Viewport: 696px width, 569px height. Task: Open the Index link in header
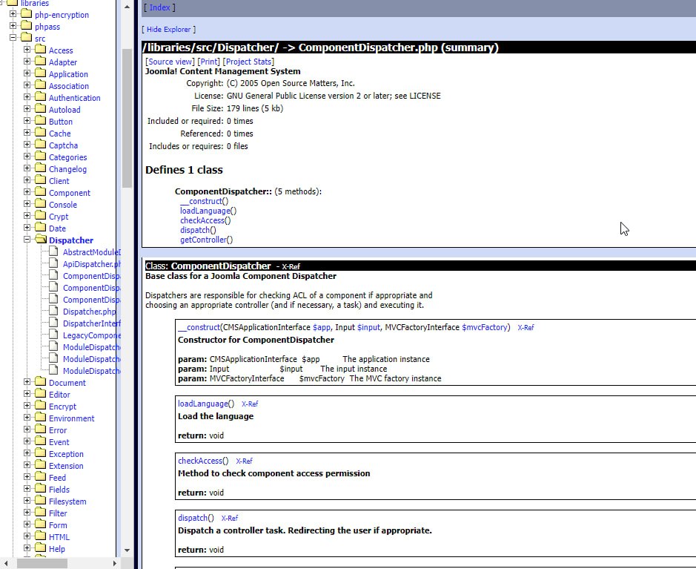point(159,7)
